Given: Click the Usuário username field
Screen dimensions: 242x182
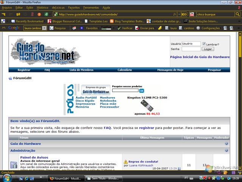Looking at the screenshot, I should click(191, 44).
